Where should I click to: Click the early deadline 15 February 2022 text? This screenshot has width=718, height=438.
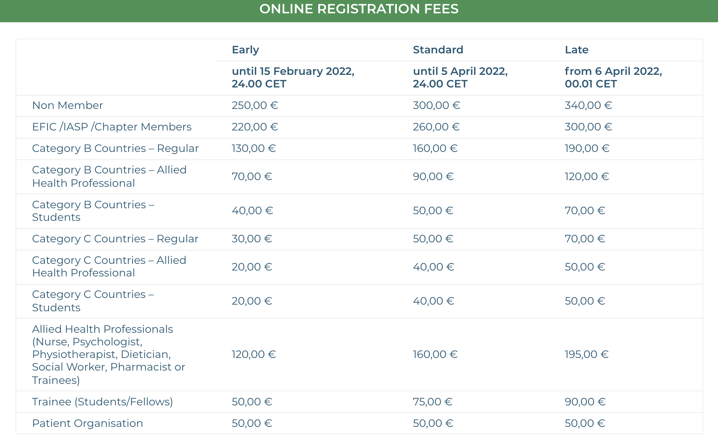pos(293,77)
